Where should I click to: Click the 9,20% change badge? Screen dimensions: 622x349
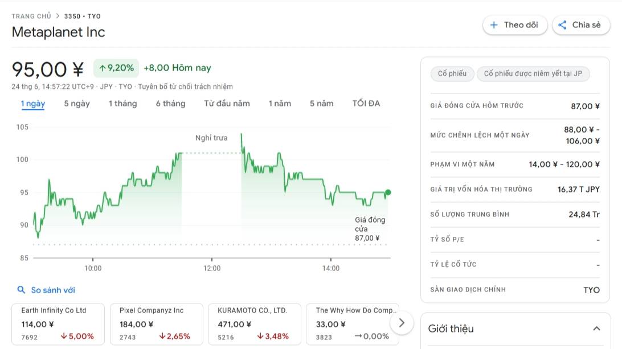[x=116, y=68]
